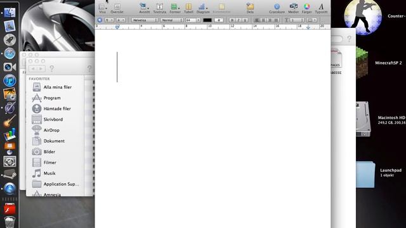Toggle the styles drawer blue button
Screen dimensions: 406x228
[x=100, y=20]
